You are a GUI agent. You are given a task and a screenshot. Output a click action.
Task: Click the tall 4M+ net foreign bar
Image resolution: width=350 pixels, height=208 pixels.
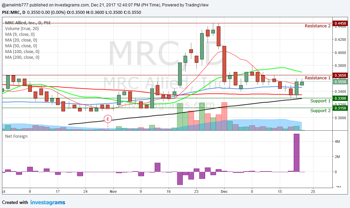click(x=296, y=153)
